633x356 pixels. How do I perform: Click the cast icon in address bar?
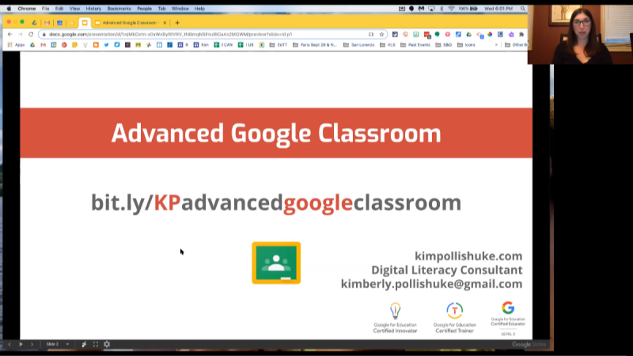click(371, 34)
